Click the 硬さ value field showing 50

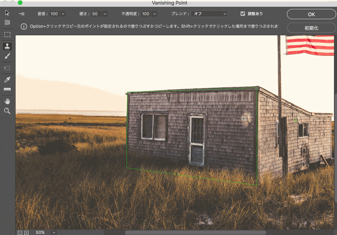coord(96,14)
